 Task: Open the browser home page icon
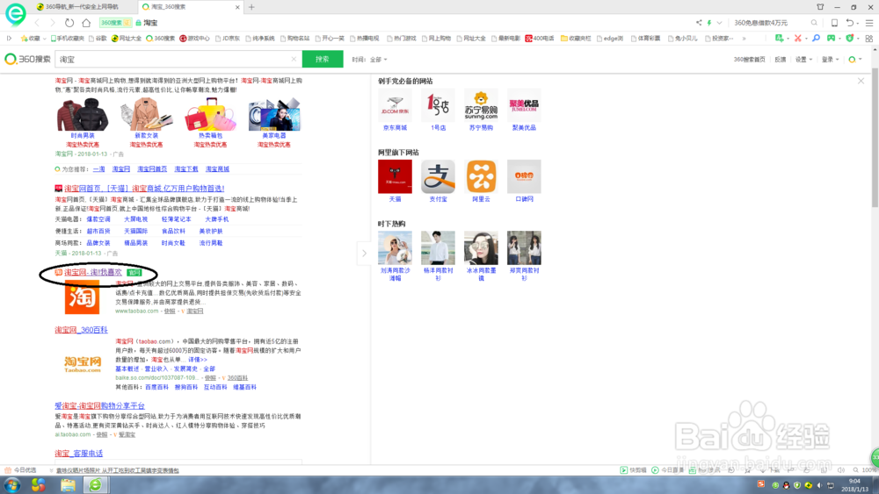click(86, 23)
